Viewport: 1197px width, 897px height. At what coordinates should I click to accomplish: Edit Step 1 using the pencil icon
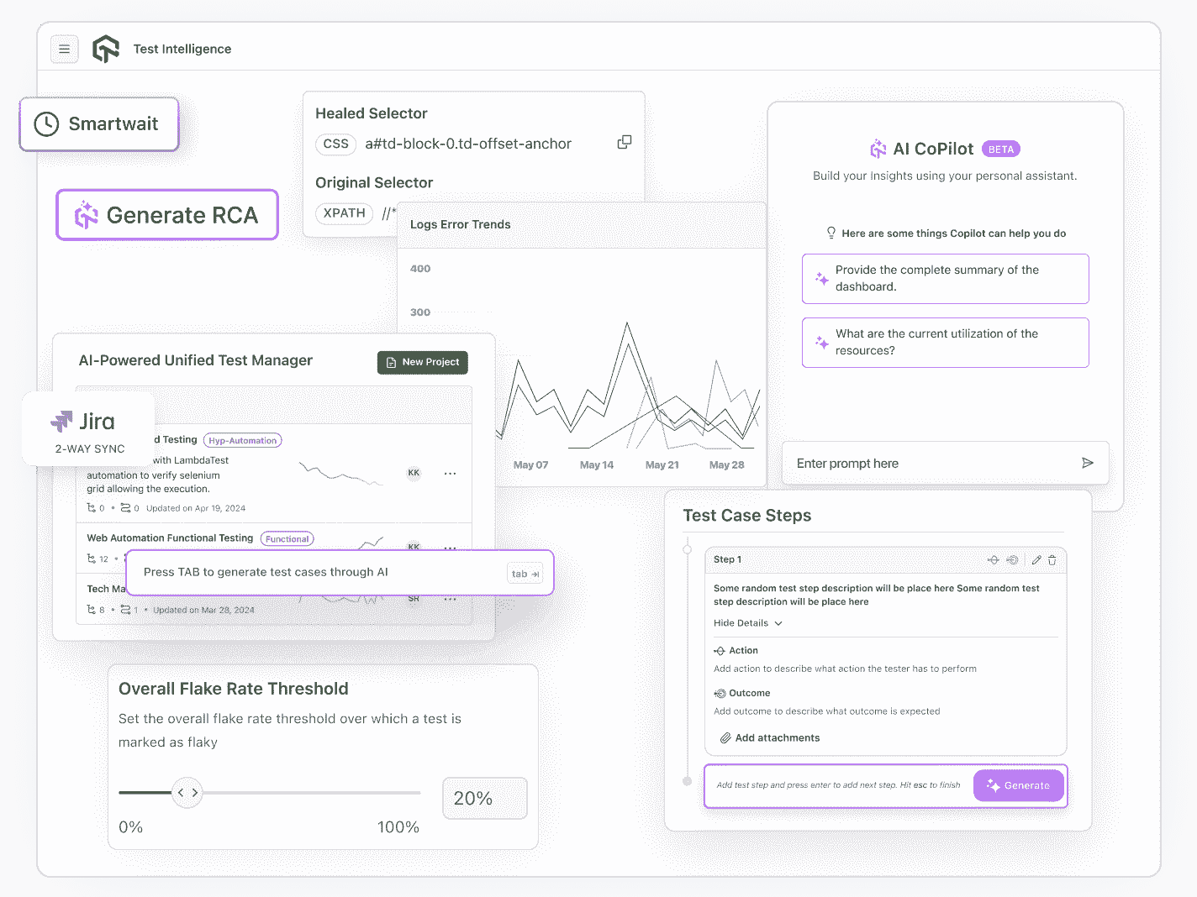(x=1036, y=559)
